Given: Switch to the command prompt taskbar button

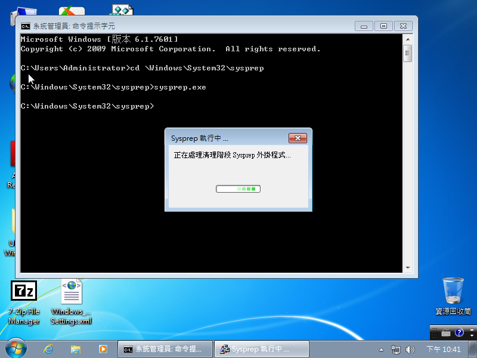Looking at the screenshot, I should (x=165, y=349).
